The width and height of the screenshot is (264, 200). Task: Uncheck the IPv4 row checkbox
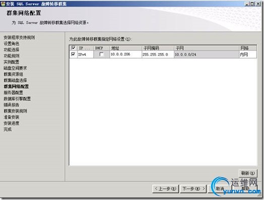[x=73, y=54]
